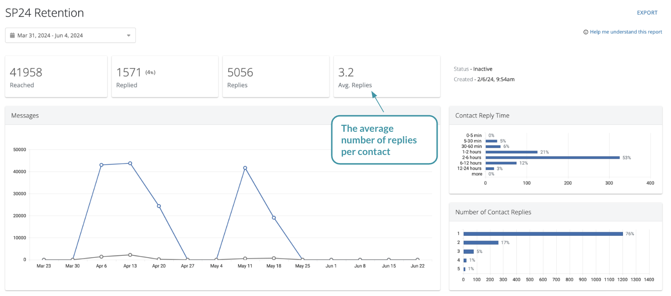
Task: Click the Apr 13 peak data point
Action: coord(130,163)
